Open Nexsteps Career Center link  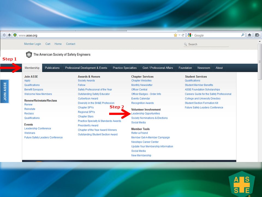[145, 142]
